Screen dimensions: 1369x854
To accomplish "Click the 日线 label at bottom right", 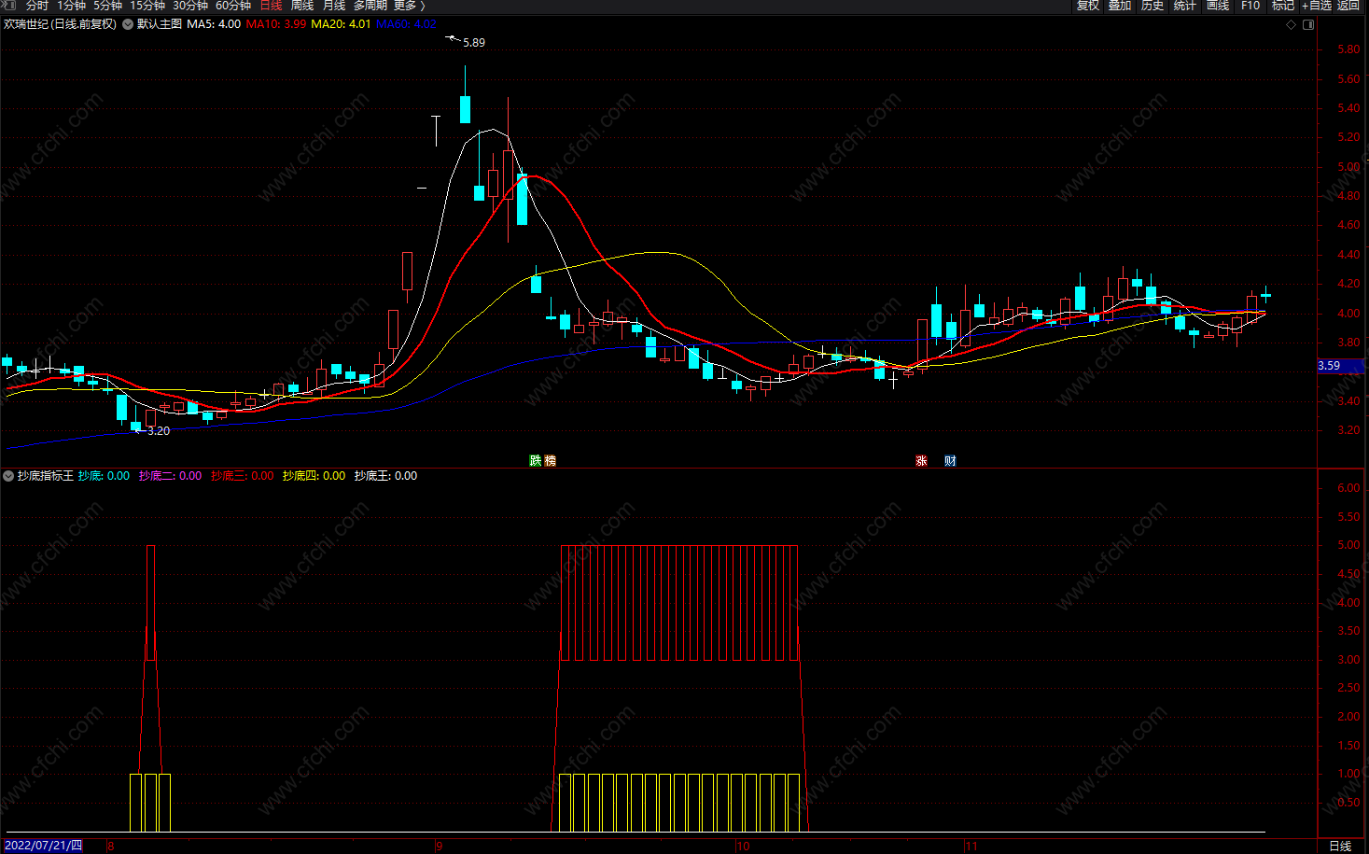I will (1340, 847).
